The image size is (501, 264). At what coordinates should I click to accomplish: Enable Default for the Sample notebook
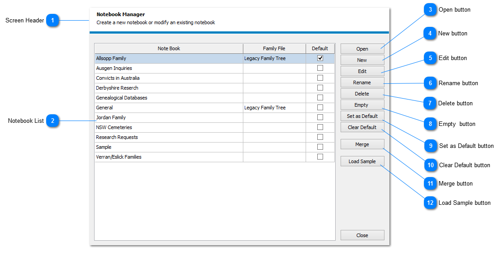(x=320, y=147)
